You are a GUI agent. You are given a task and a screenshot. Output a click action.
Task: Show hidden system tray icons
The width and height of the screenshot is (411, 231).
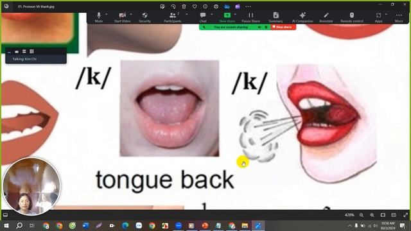tap(349, 225)
